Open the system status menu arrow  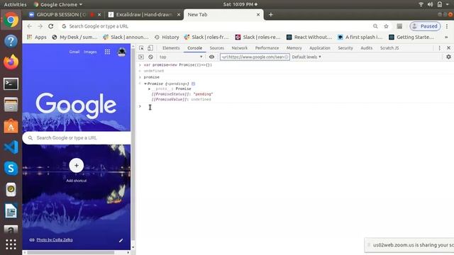tap(448, 4)
